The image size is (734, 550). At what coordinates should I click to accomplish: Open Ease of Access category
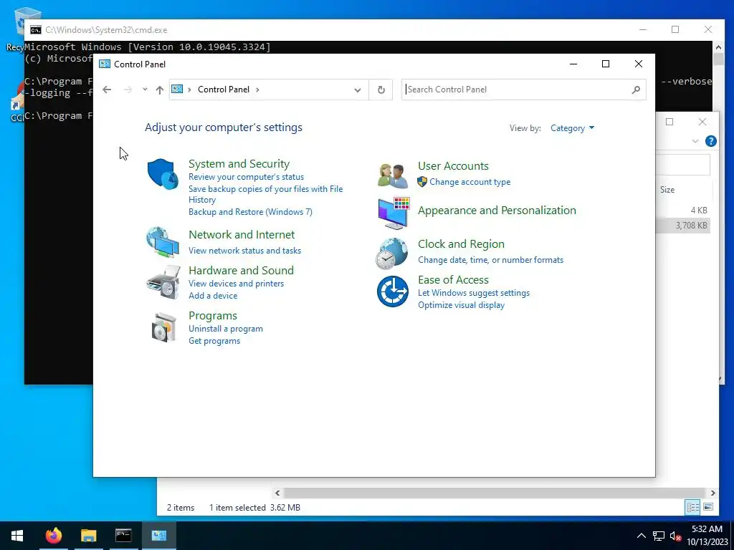pos(453,280)
